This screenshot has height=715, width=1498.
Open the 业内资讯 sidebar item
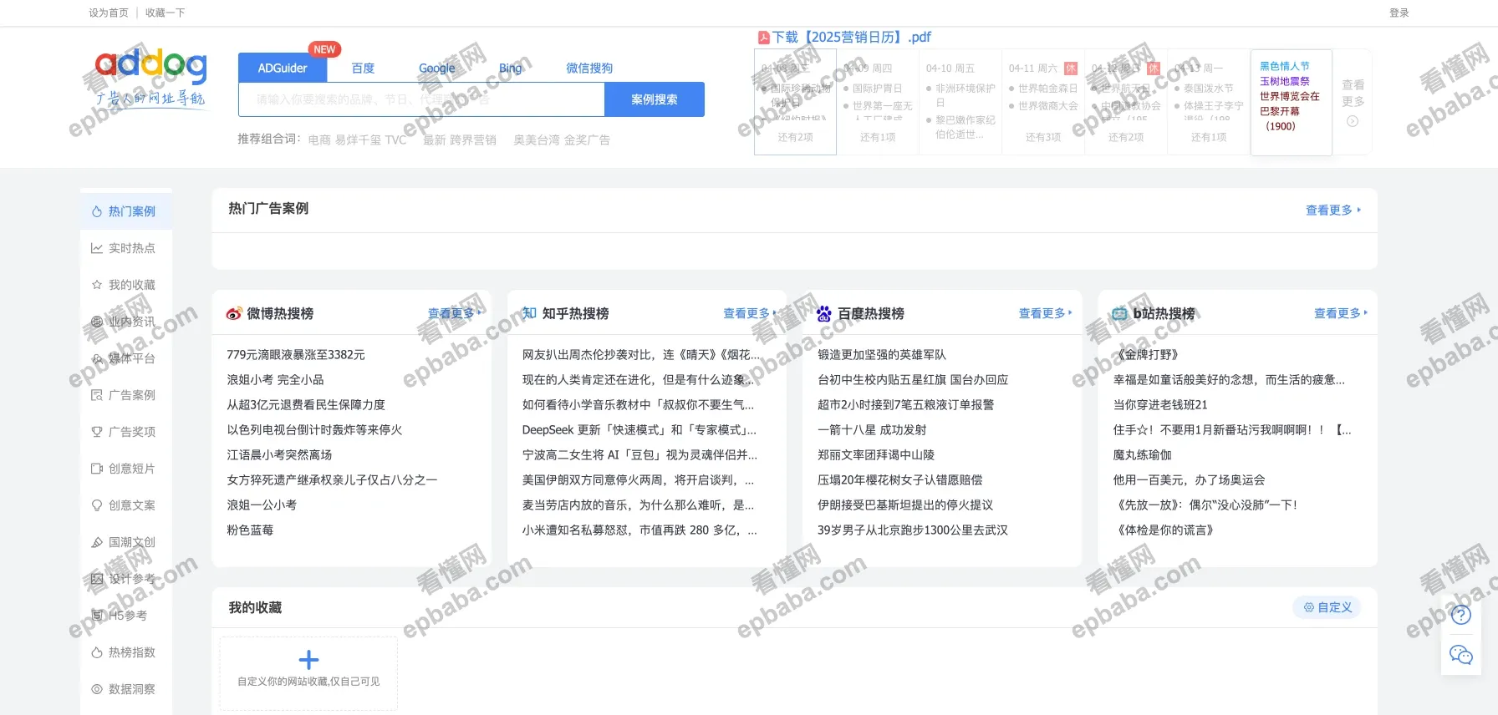coord(126,322)
